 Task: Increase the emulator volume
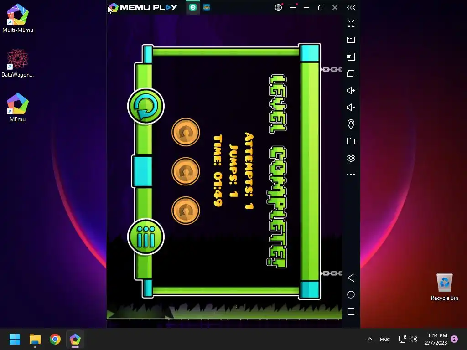tap(351, 91)
